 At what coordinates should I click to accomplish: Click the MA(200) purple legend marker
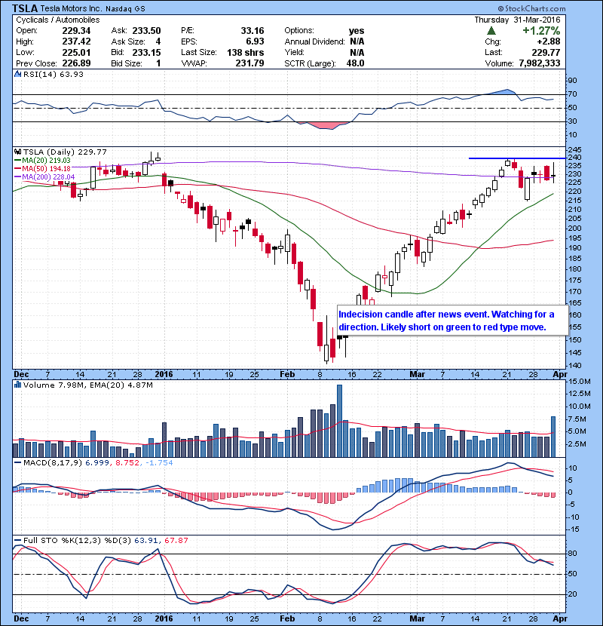click(x=17, y=176)
